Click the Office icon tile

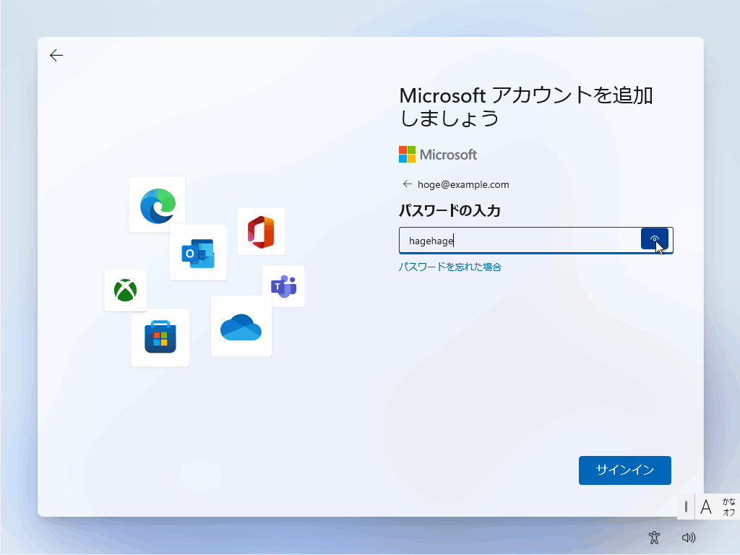click(x=261, y=232)
